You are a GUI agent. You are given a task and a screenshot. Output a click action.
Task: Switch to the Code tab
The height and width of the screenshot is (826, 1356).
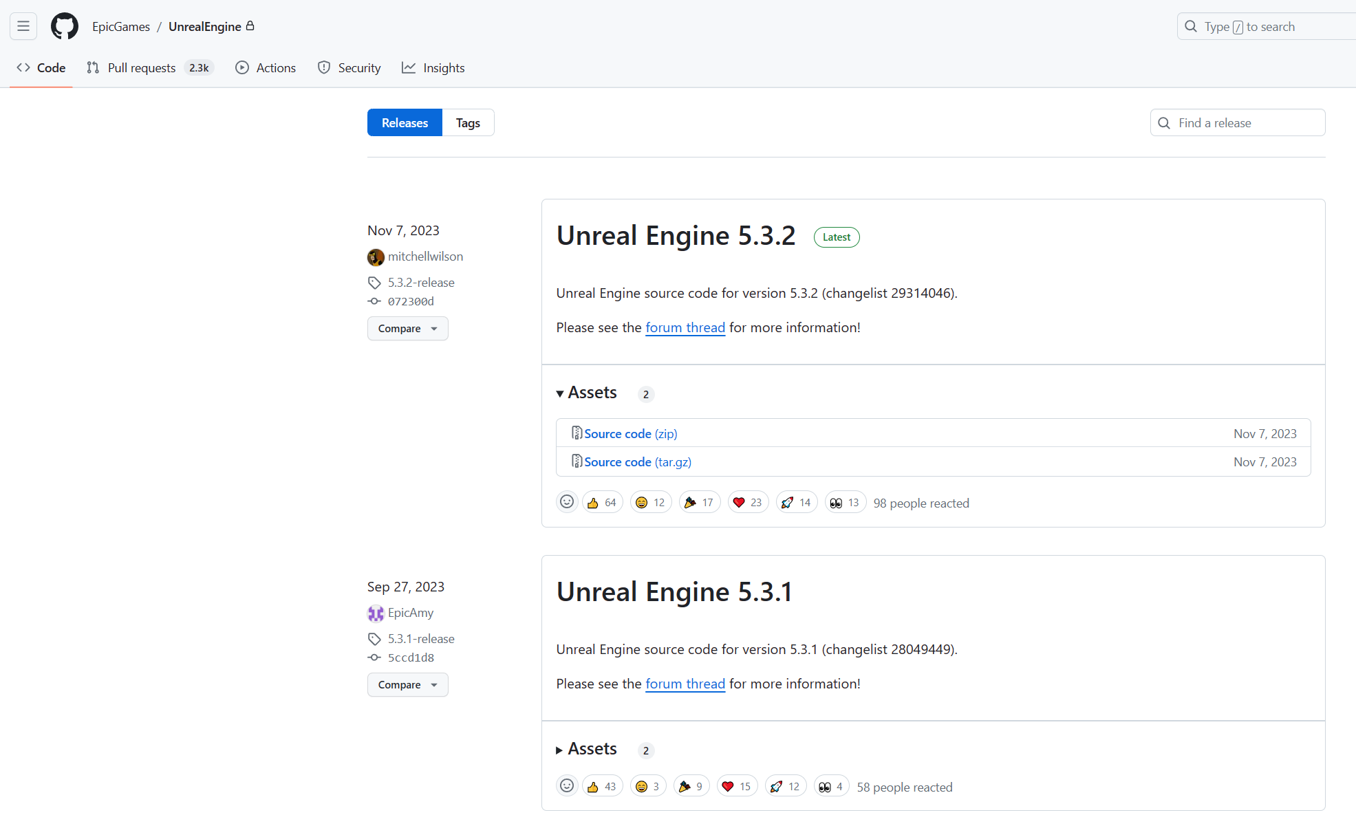point(41,67)
